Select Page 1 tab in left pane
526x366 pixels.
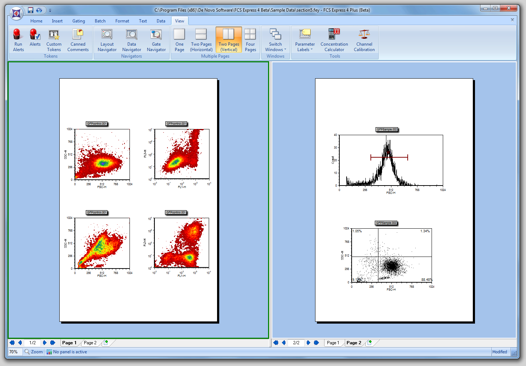pyautogui.click(x=69, y=342)
